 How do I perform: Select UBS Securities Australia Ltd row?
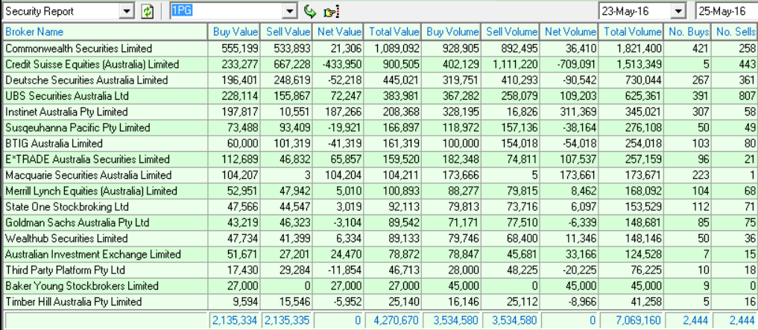(379, 95)
